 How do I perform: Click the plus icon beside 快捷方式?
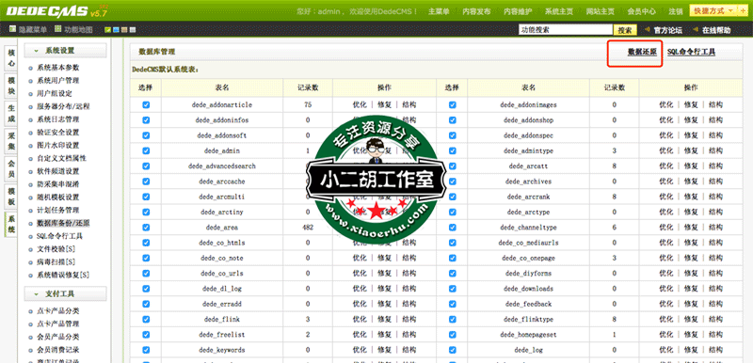coord(744,10)
